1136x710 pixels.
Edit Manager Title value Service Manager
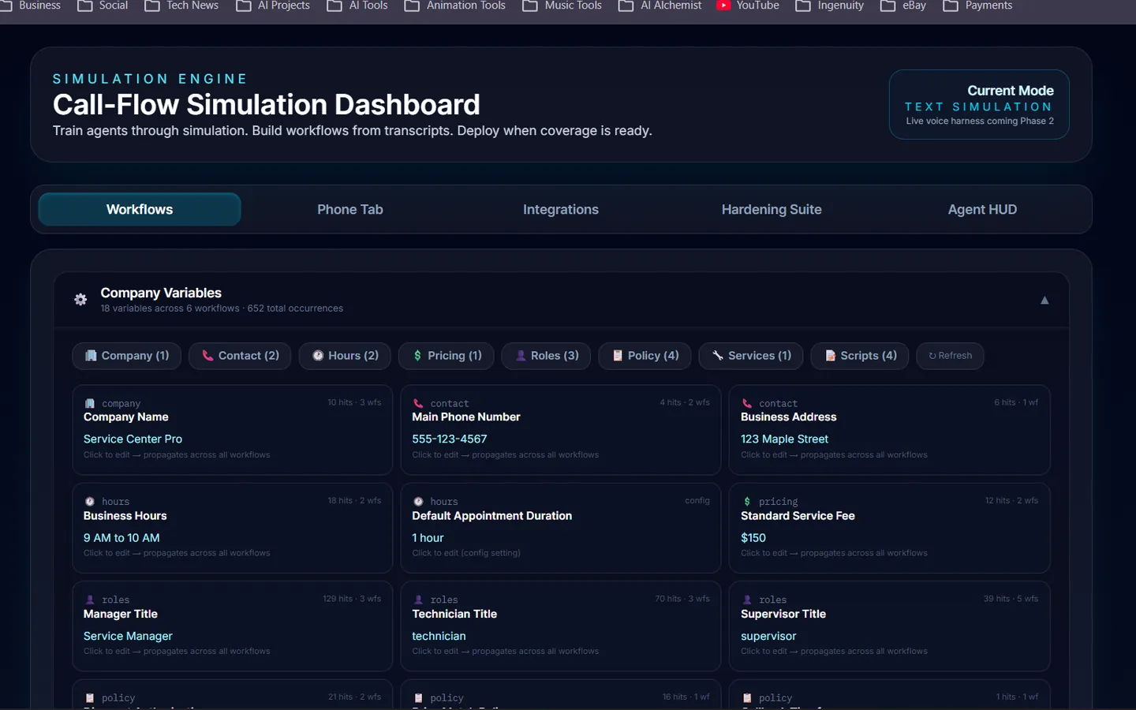(128, 636)
